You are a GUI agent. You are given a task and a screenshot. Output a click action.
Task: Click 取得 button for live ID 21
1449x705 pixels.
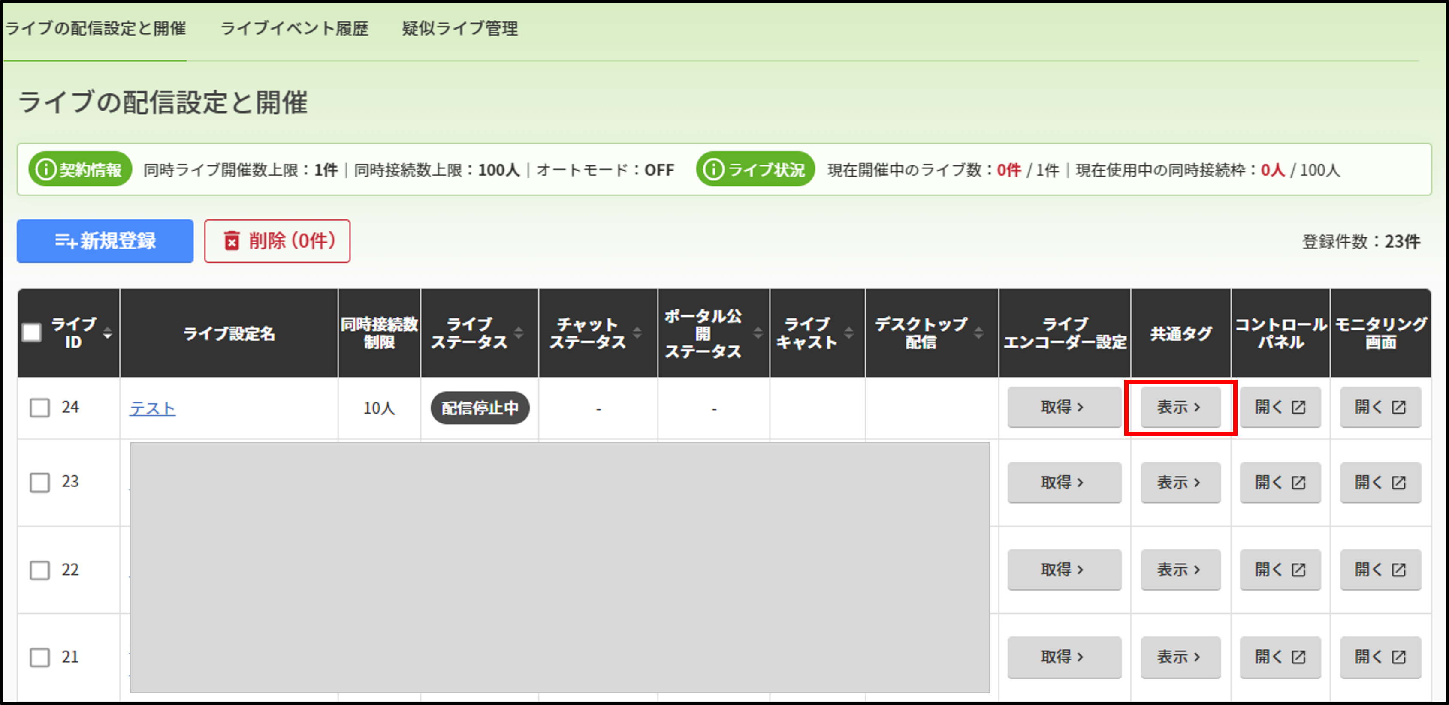(1064, 657)
